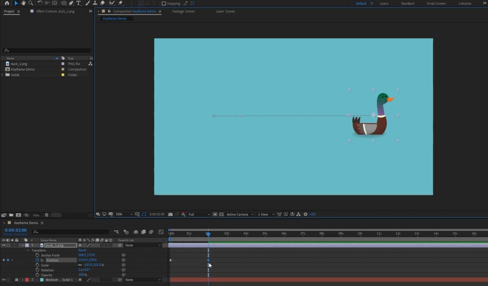Select the Pen tool

point(71,3)
